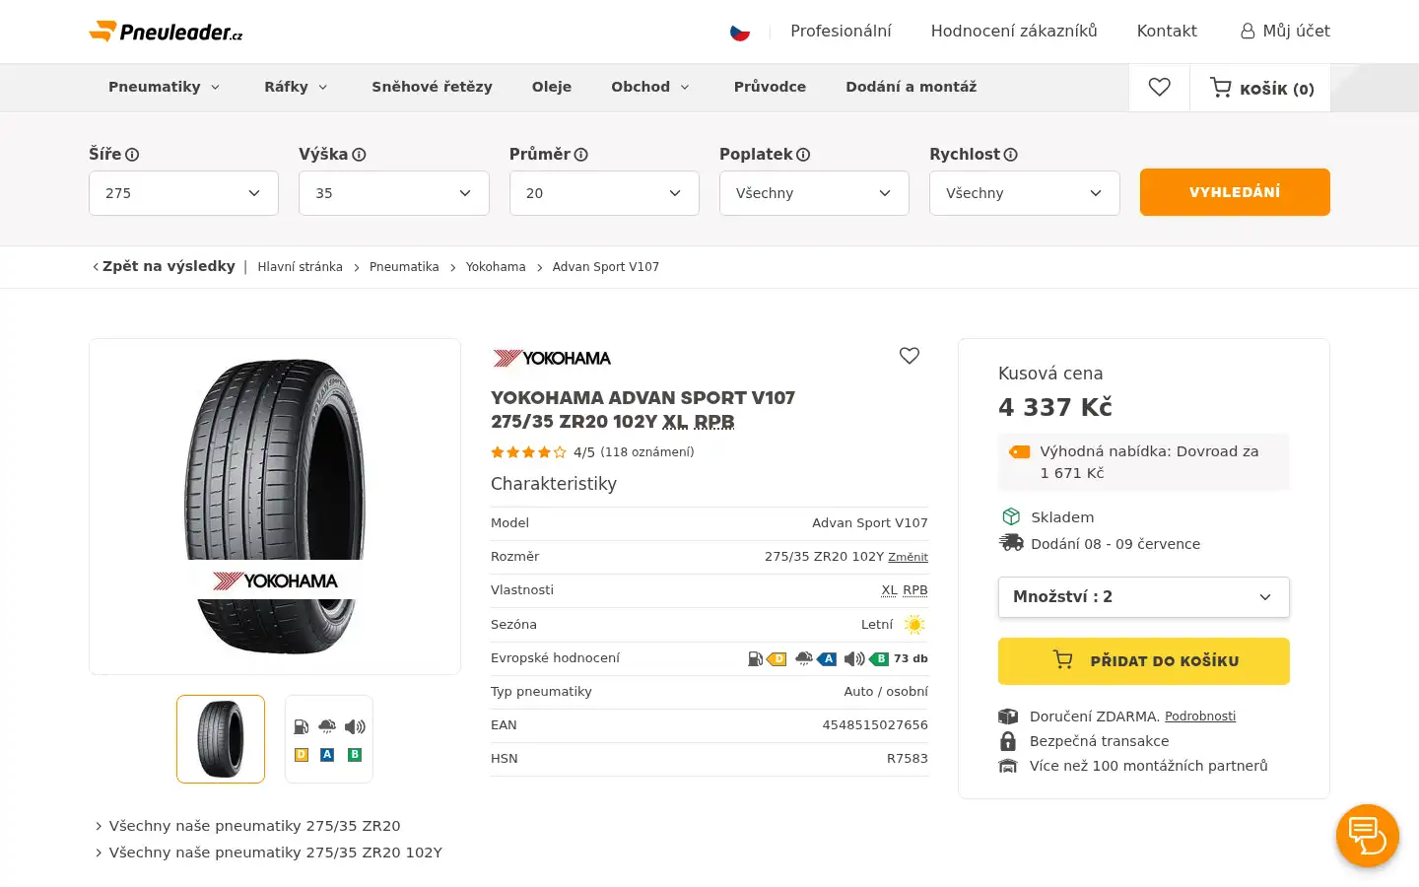Click the offer tag icon near Výhodná nabídka
This screenshot has width=1419, height=887.
pyautogui.click(x=1019, y=452)
